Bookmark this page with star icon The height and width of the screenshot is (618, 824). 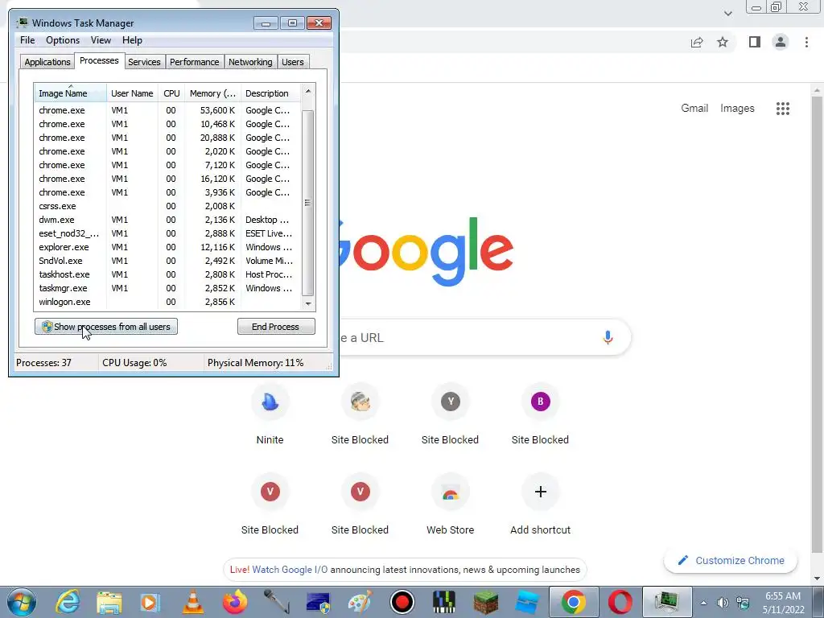[x=723, y=42]
